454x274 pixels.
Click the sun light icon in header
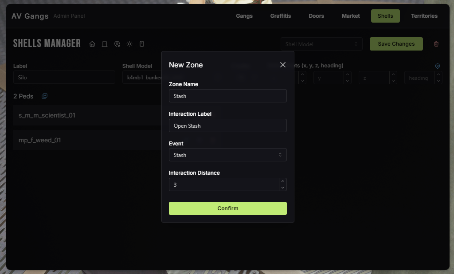129,44
